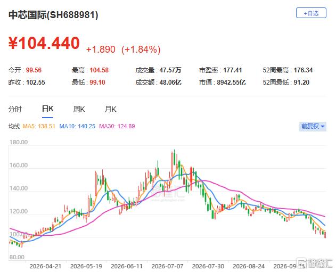This screenshot has height=272, width=336.
Task: Select the 日K tab
Action: [x=47, y=109]
